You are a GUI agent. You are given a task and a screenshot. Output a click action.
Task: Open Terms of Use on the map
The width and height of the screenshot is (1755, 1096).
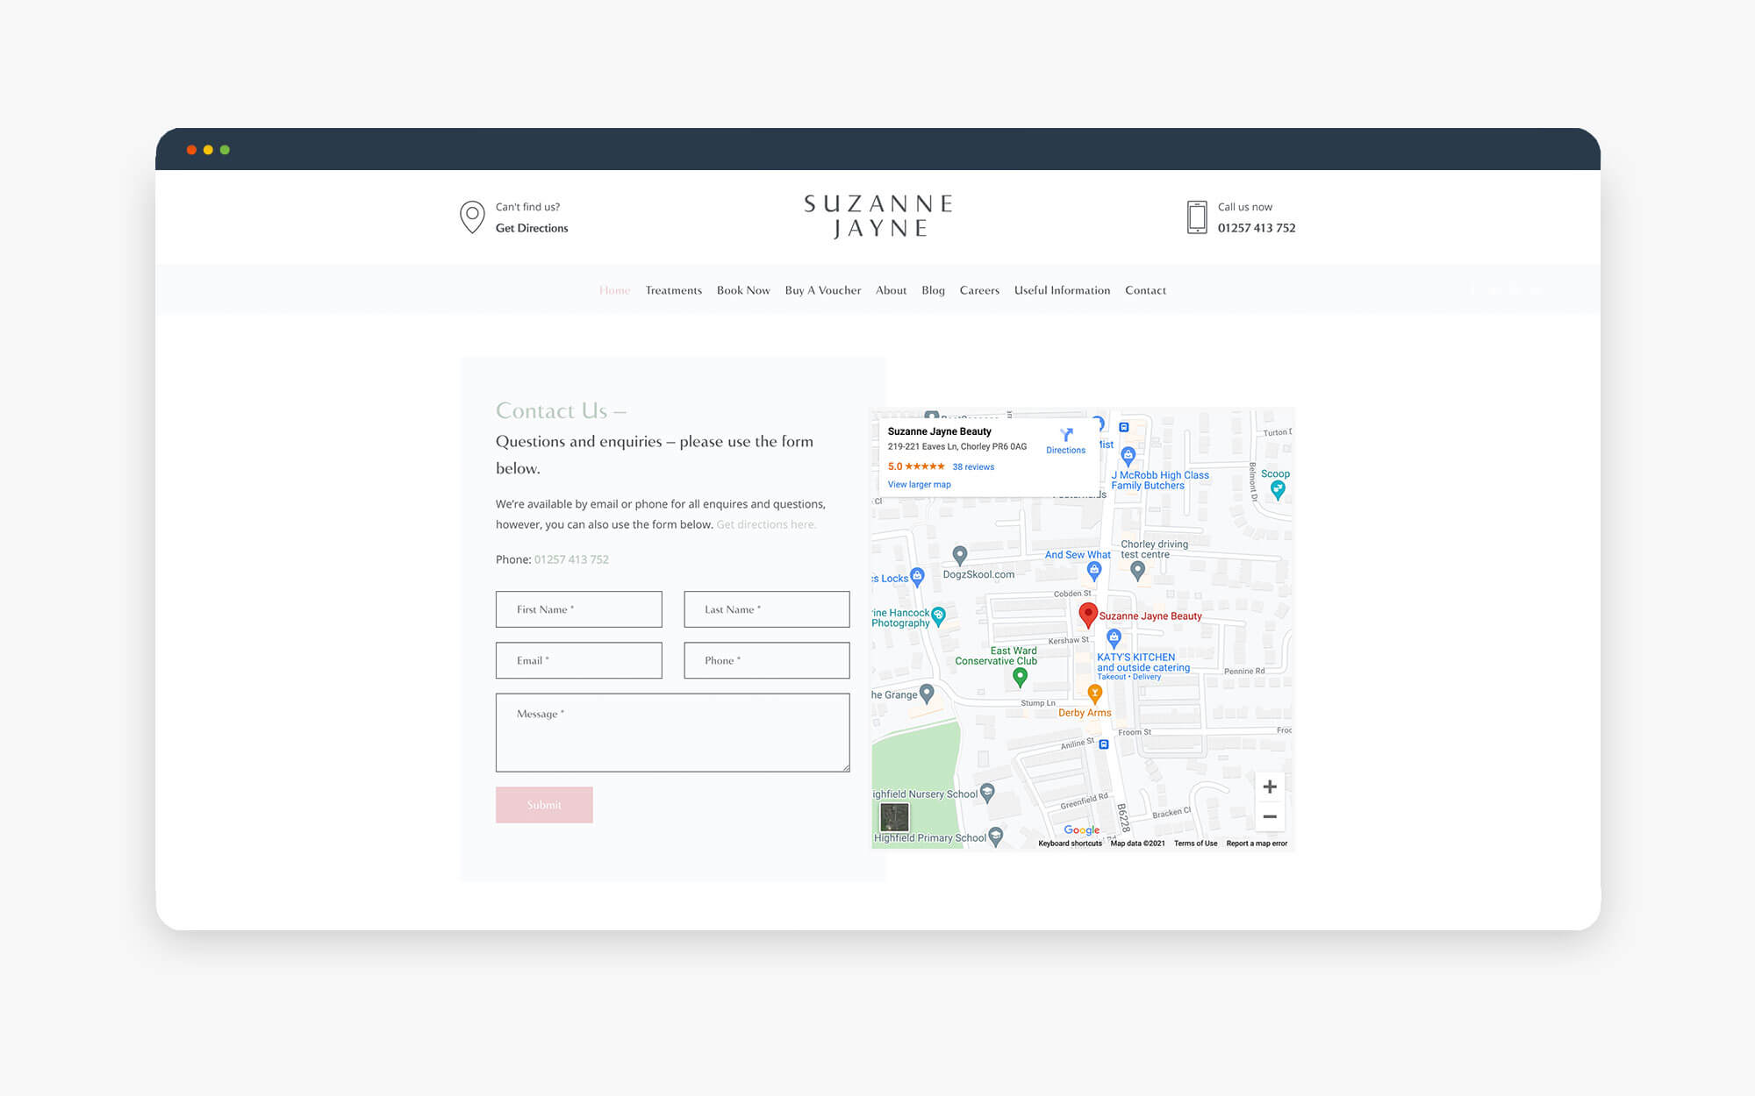(1195, 843)
